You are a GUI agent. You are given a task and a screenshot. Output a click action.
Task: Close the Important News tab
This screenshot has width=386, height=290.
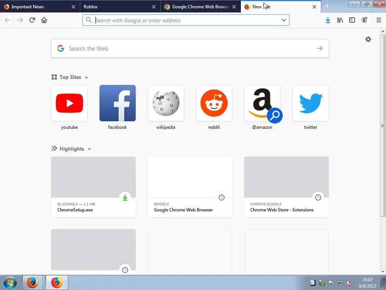click(74, 7)
